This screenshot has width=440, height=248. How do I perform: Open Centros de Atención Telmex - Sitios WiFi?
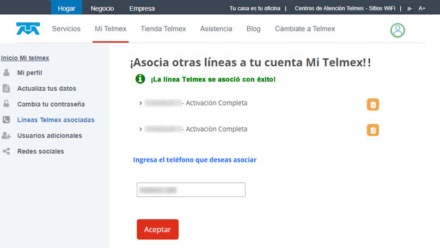click(345, 8)
